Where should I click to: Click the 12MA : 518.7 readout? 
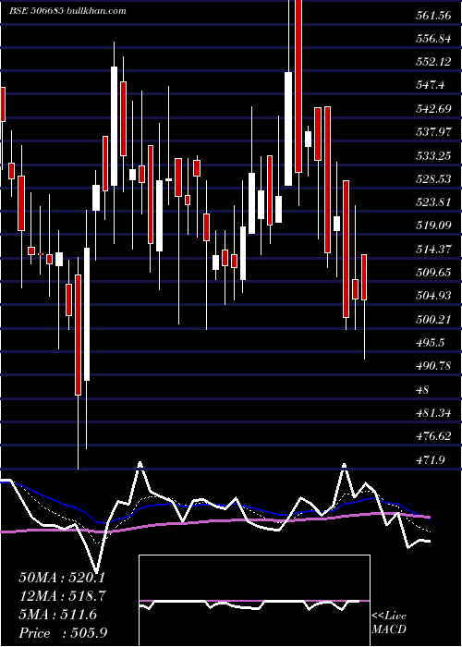click(62, 596)
